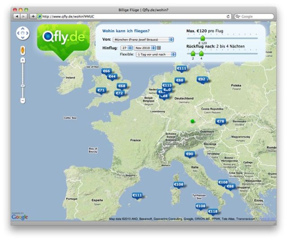This screenshot has height=240, width=287.
Task: Click the 'Deutschland' map label
Action: coord(184,98)
